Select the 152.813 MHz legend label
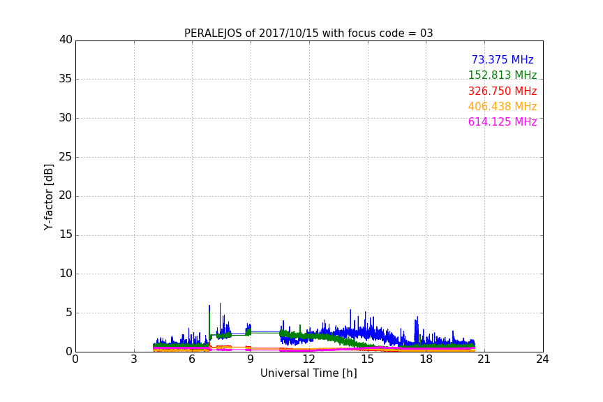Image resolution: width=603 pixels, height=402 pixels. tap(502, 75)
